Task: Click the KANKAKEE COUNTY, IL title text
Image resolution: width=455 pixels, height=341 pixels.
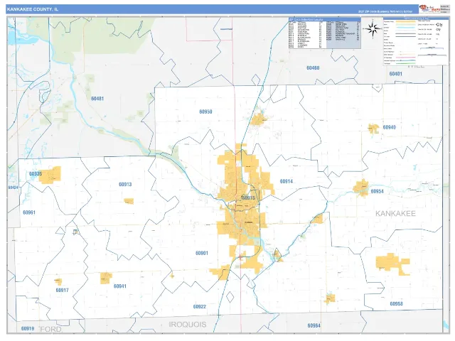Action: click(33, 9)
